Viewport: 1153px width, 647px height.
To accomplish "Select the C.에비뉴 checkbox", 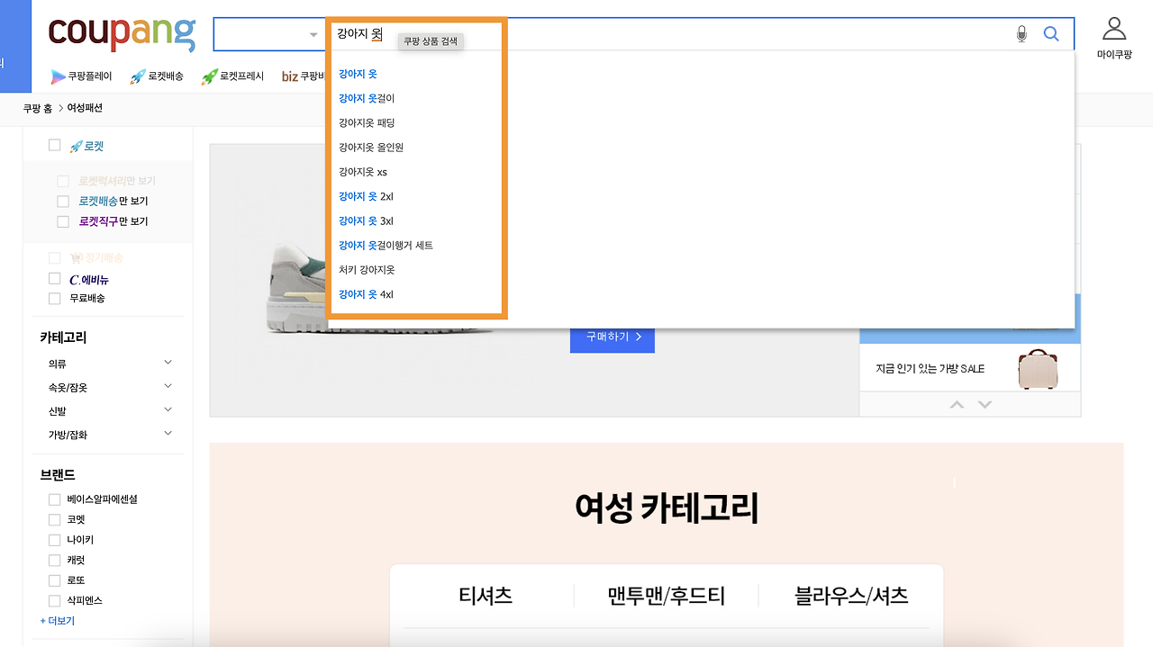I will (55, 278).
